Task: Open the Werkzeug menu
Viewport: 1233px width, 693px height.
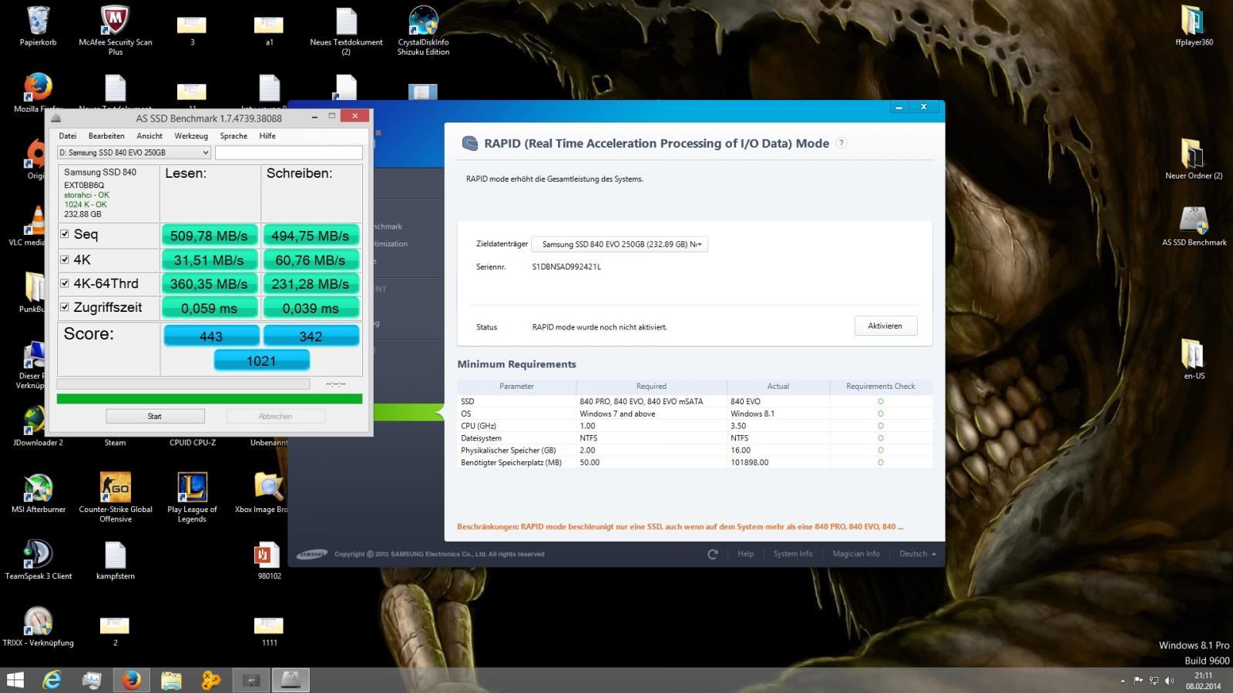Action: click(191, 136)
